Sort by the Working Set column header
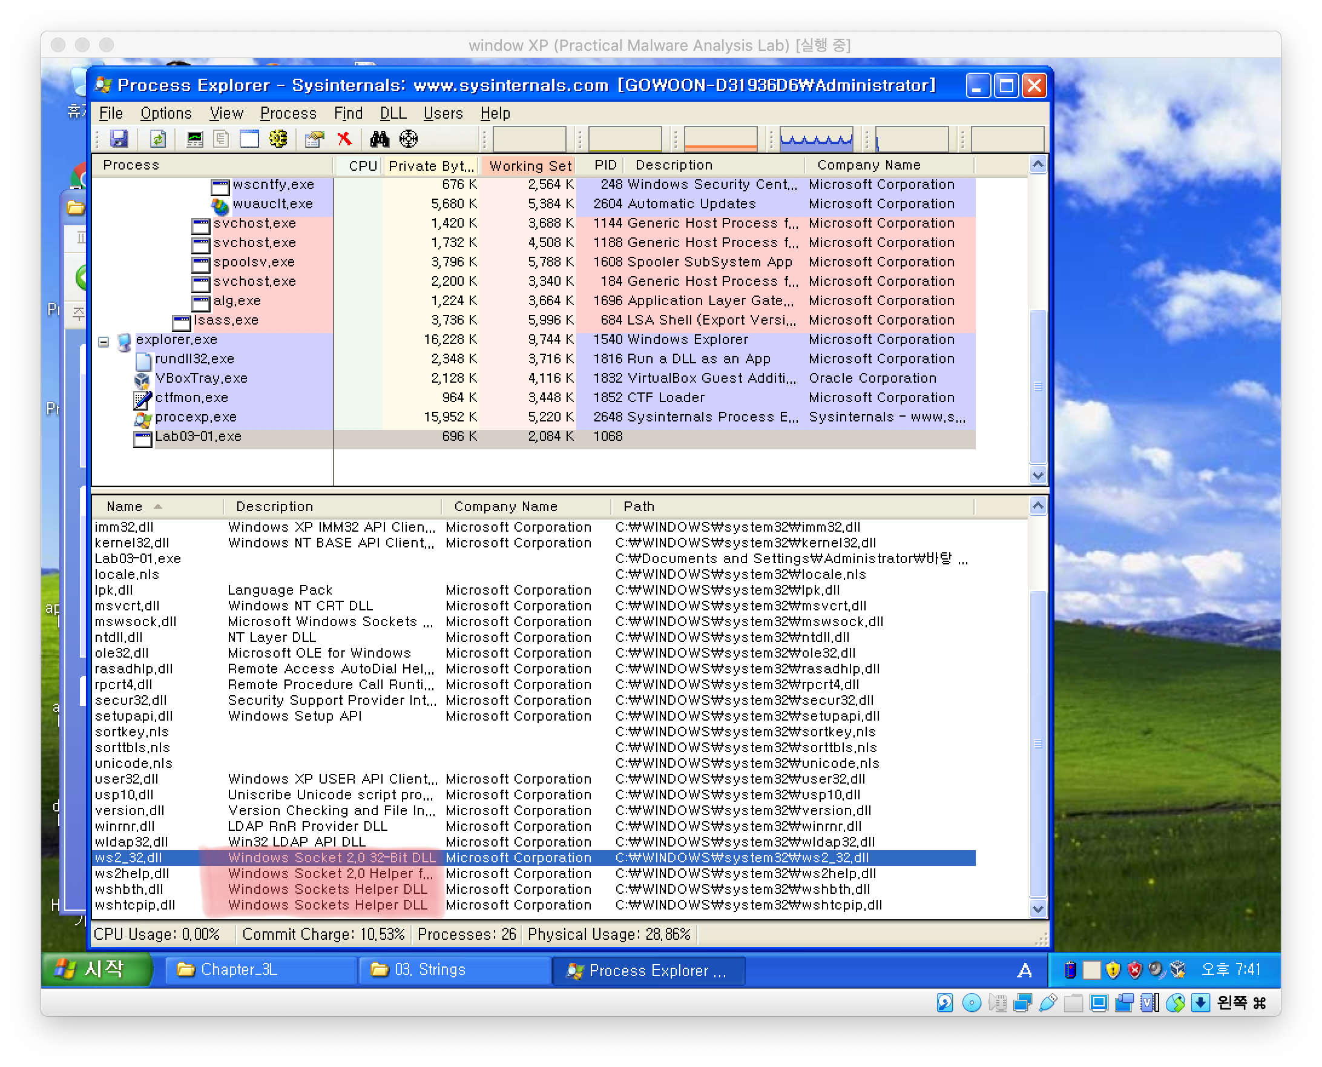This screenshot has width=1322, height=1067. click(x=530, y=165)
